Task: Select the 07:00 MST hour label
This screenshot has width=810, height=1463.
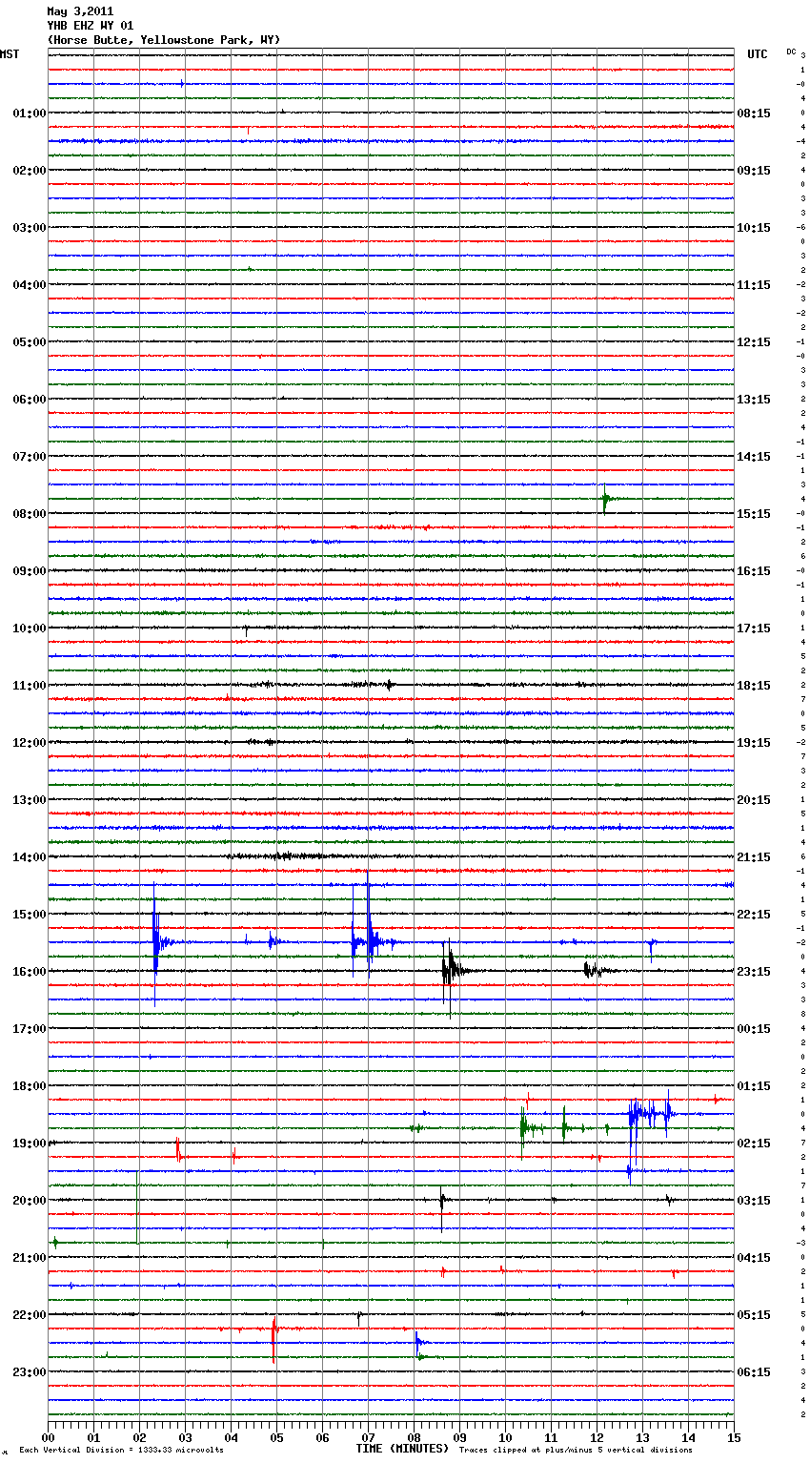Action: click(x=29, y=457)
